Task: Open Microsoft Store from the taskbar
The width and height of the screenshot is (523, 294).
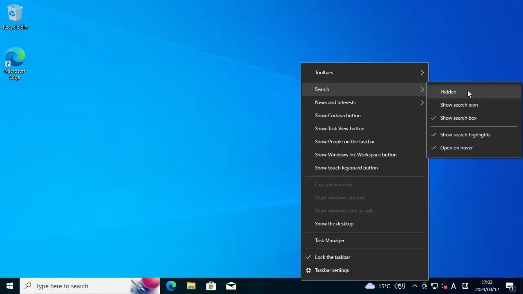Action: click(x=211, y=286)
